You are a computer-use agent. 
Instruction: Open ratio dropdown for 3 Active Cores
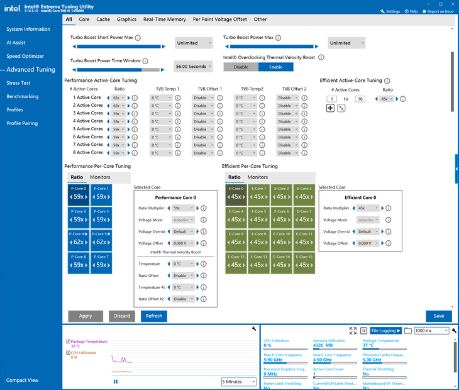(119, 114)
